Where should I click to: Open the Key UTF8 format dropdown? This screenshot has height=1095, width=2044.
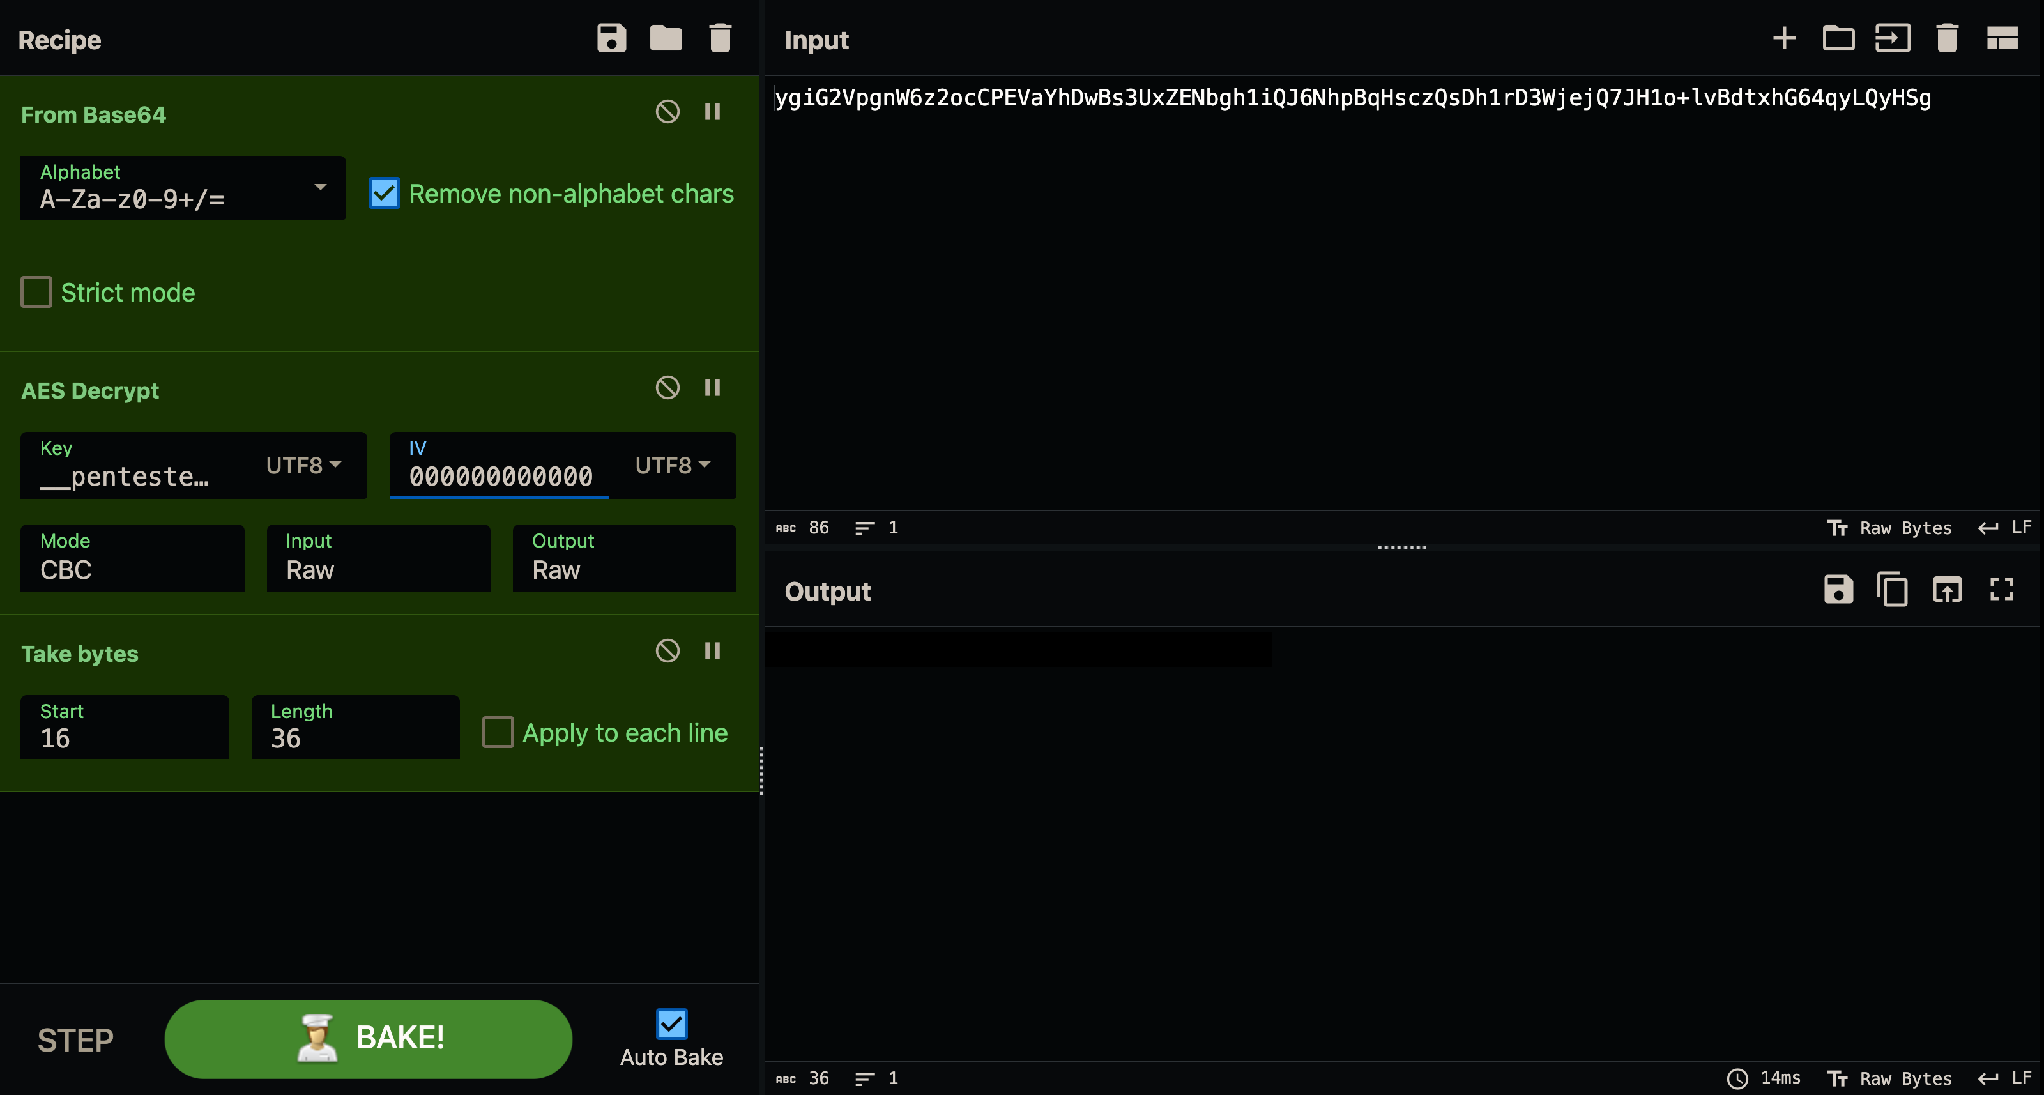303,466
